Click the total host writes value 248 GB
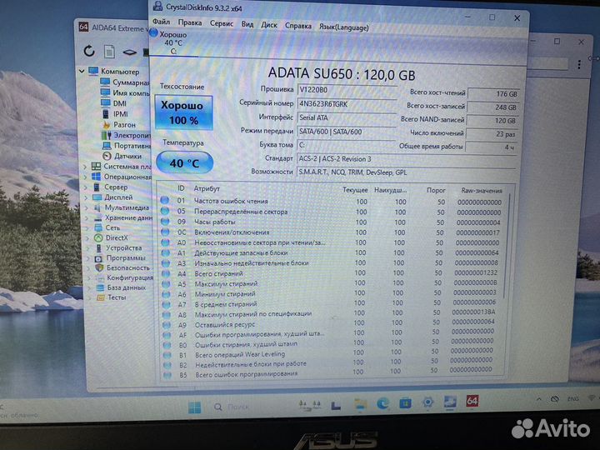The height and width of the screenshot is (450, 600). point(492,107)
